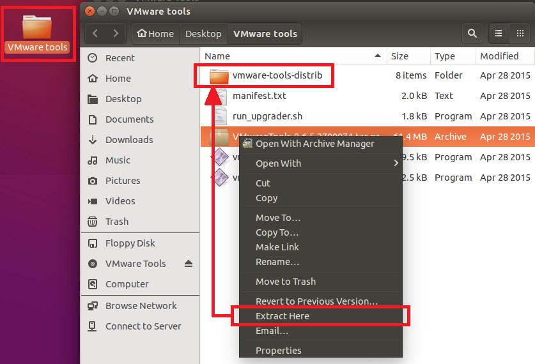Select the Downloads label in sidebar
Image resolution: width=535 pixels, height=364 pixels.
click(x=129, y=140)
